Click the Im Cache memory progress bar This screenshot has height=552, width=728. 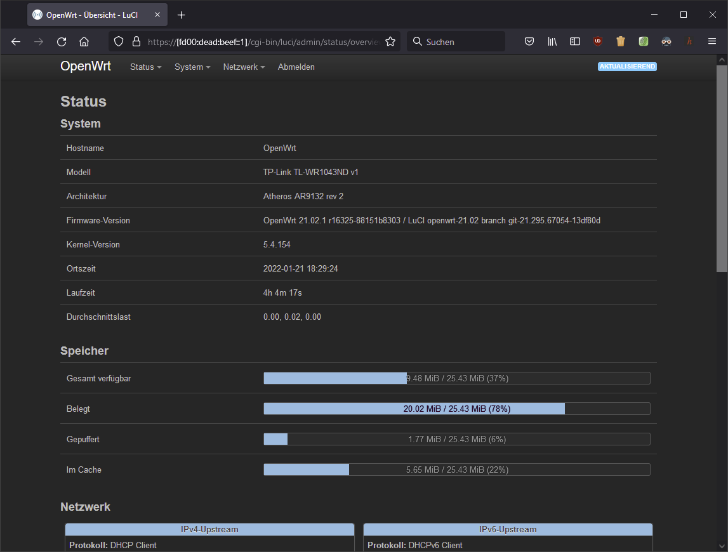[x=457, y=470]
